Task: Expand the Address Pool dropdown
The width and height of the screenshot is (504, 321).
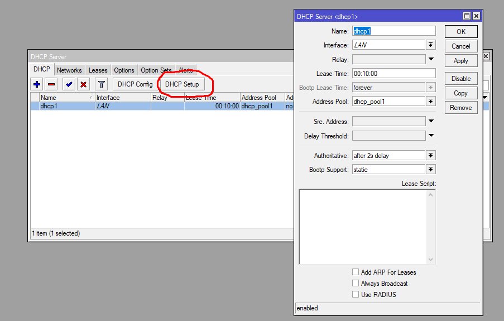Action: pos(431,101)
